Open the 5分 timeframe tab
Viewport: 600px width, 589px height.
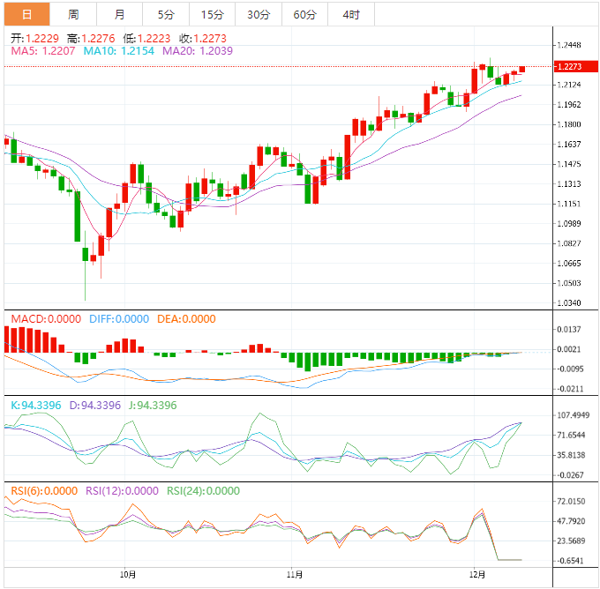pos(166,14)
